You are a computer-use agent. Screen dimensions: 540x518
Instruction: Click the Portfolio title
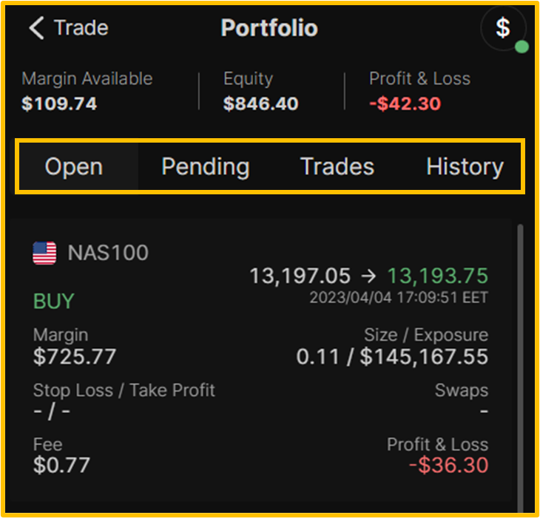tap(269, 28)
